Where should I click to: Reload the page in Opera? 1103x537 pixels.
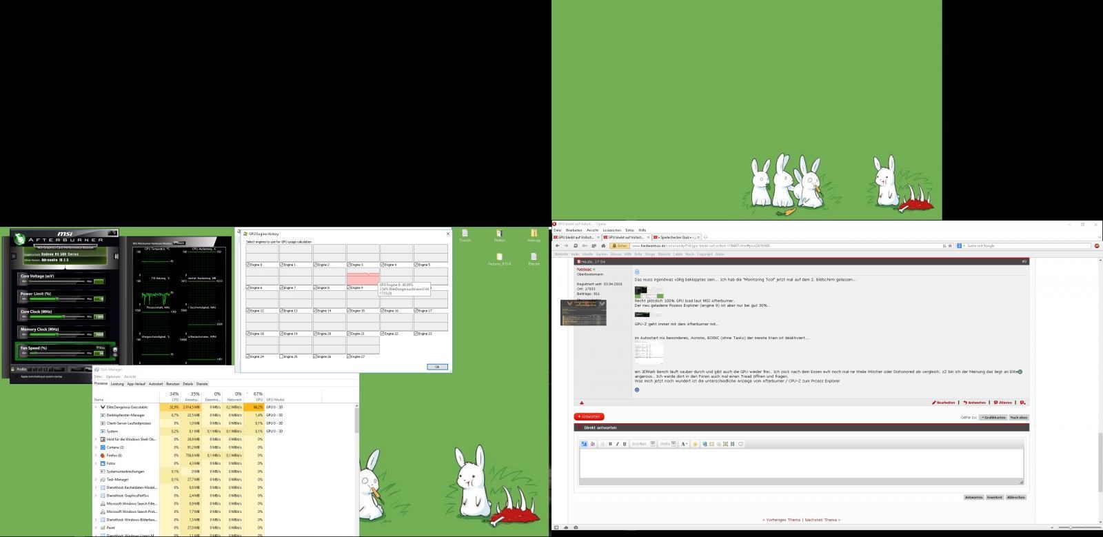pos(576,245)
